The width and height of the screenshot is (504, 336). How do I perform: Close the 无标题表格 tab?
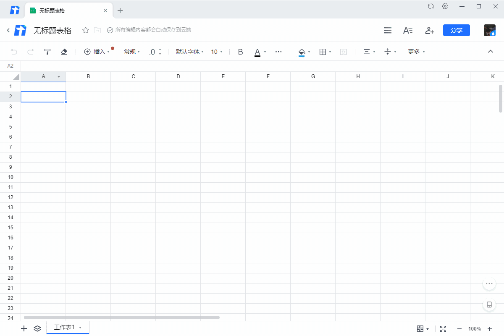105,10
